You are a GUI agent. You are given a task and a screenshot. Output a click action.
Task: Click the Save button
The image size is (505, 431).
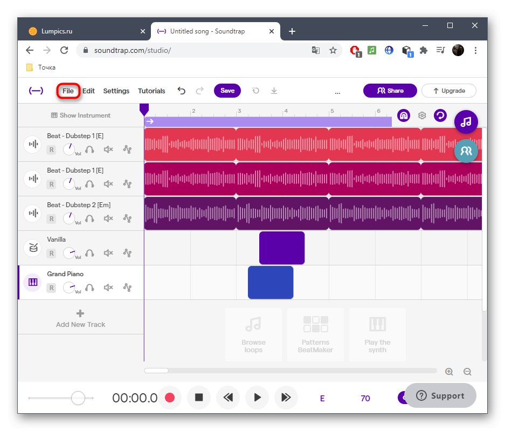227,91
